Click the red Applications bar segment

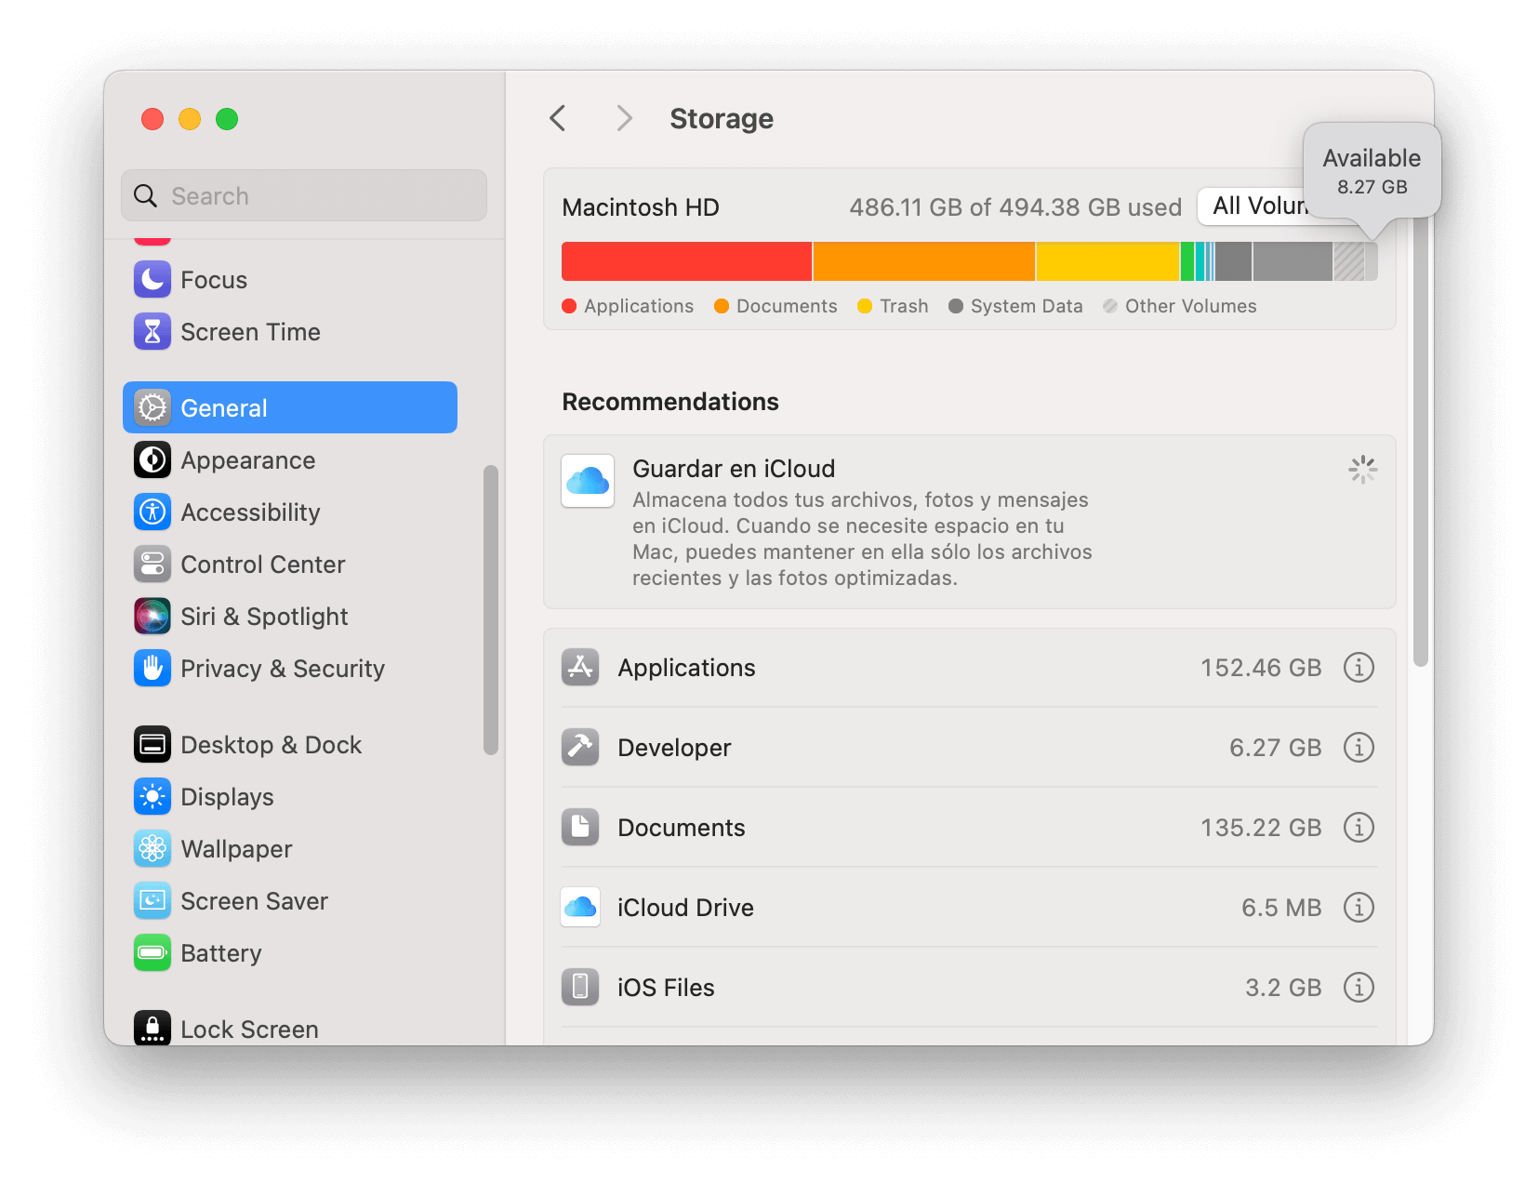(686, 261)
